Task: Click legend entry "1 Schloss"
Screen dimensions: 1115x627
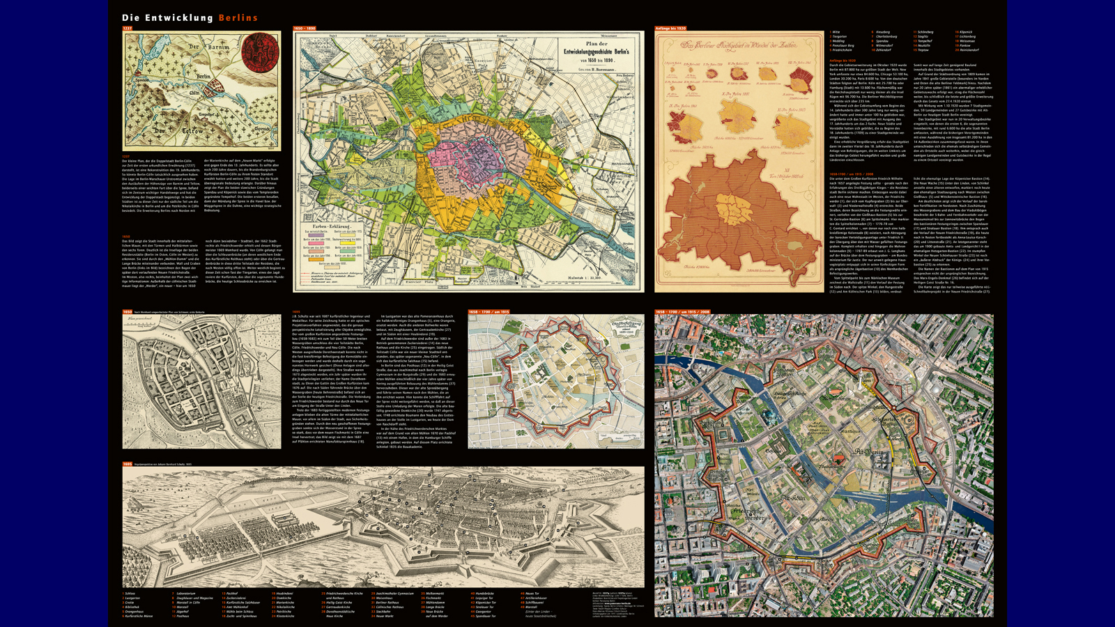Action: (x=128, y=594)
